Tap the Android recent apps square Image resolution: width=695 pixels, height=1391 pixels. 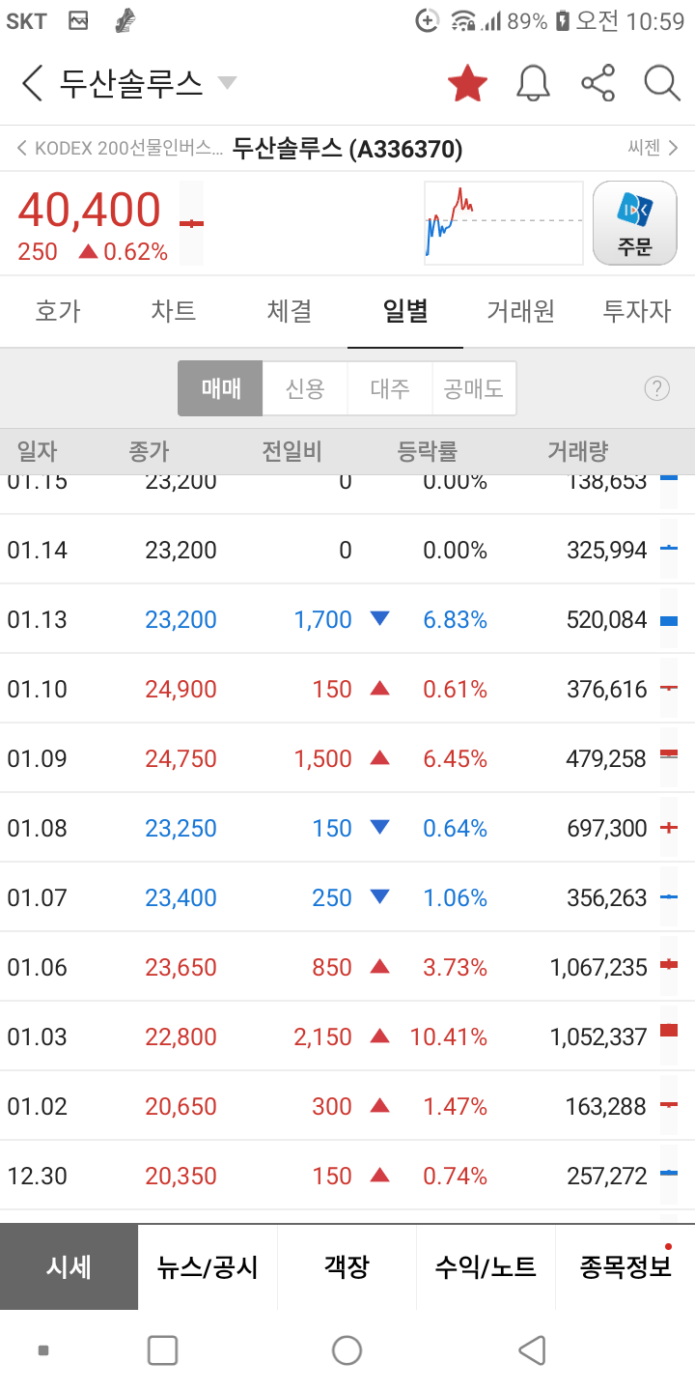[x=162, y=1350]
